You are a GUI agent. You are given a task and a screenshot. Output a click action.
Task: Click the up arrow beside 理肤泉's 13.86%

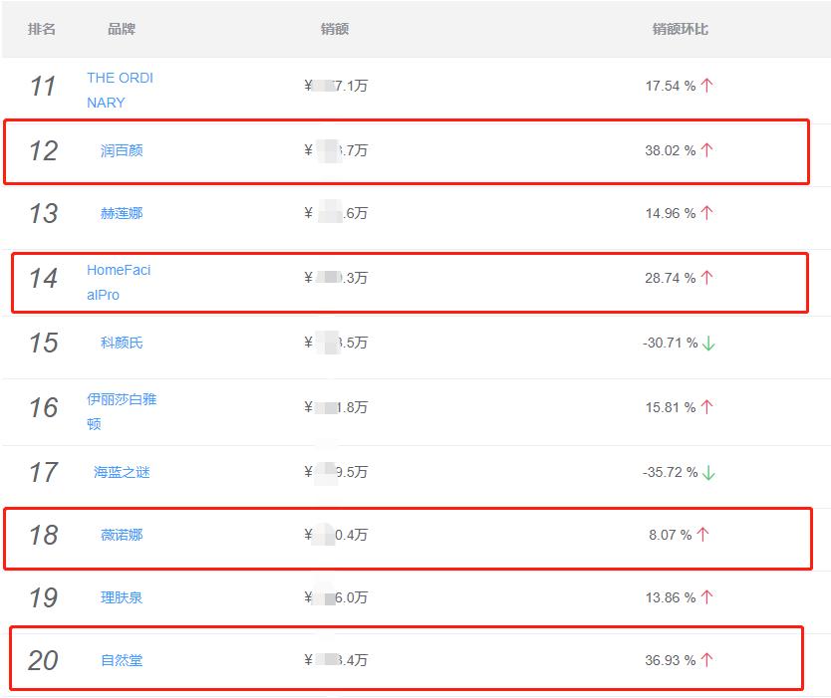pyautogui.click(x=705, y=596)
